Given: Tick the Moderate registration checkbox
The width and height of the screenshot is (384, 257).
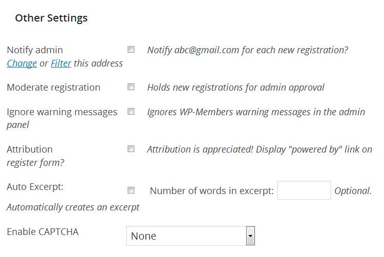Looking at the screenshot, I should pyautogui.click(x=131, y=87).
